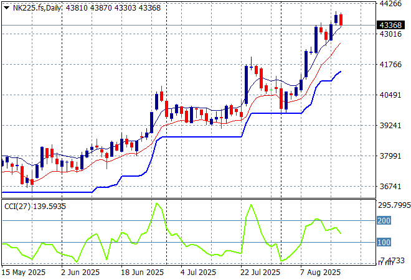
Task: Select the OHLC values 43810 43870 43303 43368
Action: coord(113,8)
